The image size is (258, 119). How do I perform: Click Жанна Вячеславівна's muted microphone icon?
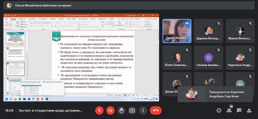[x=250, y=23]
